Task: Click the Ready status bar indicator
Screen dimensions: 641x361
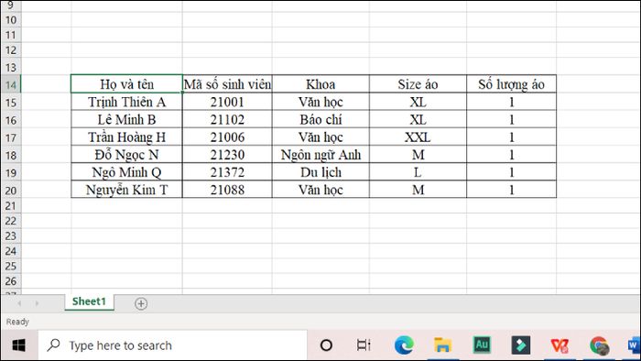Action: click(x=17, y=322)
